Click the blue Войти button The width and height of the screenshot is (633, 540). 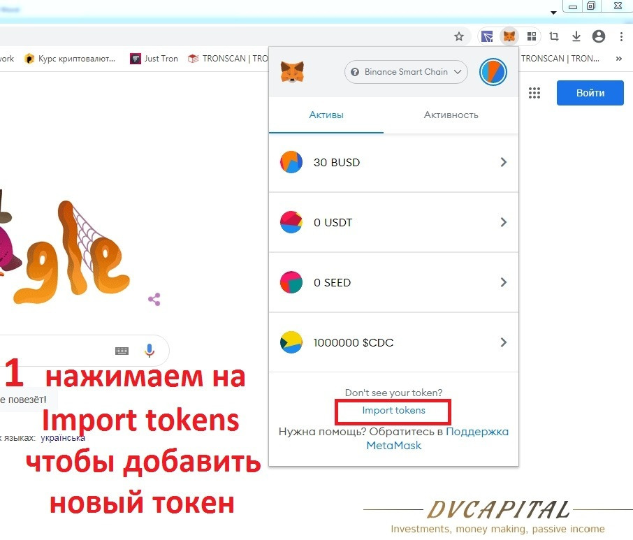590,93
